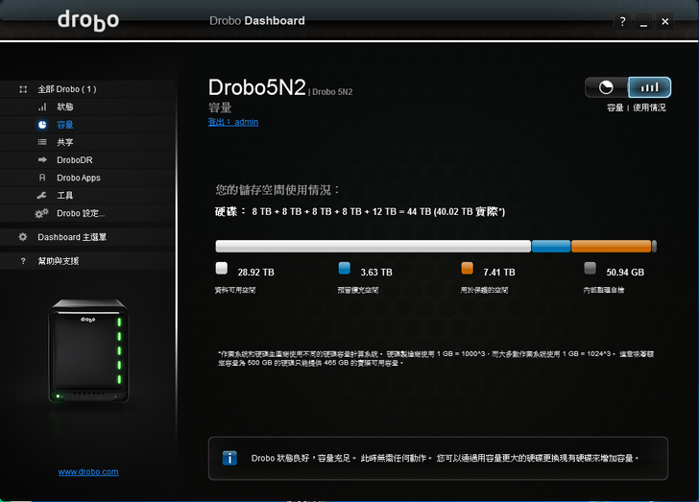The width and height of the screenshot is (699, 502).
Task: Click the blue swatch for 3.63 TB
Action: (x=344, y=268)
